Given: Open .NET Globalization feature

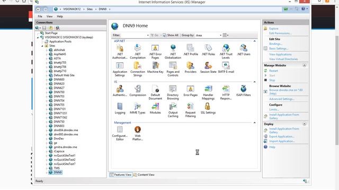Looking at the screenshot, I should tap(173, 51).
